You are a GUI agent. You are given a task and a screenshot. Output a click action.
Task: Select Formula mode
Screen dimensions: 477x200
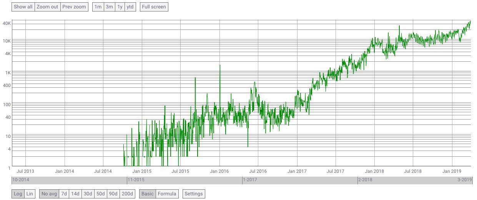click(167, 194)
